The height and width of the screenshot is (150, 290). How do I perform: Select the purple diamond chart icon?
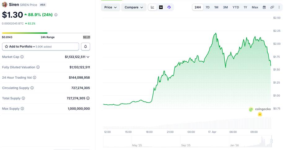pyautogui.click(x=169, y=7)
